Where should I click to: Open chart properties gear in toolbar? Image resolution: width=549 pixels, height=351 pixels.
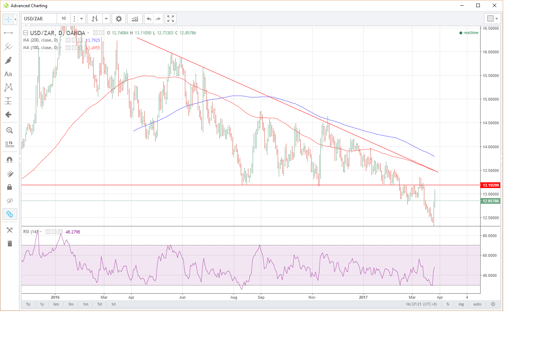click(119, 19)
